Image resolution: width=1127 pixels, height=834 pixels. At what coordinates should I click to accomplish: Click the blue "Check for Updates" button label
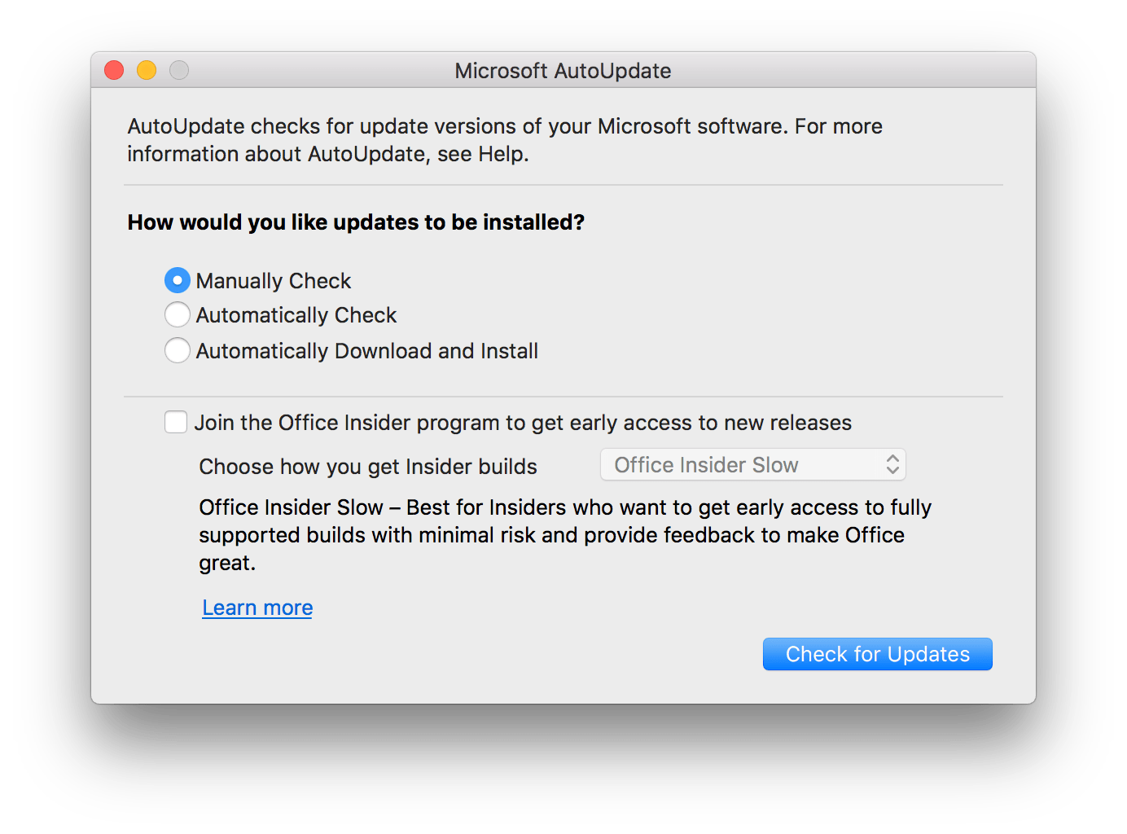pyautogui.click(x=877, y=653)
